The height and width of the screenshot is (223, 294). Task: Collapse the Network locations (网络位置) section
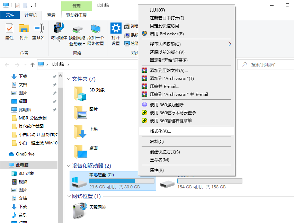[x=69, y=196]
